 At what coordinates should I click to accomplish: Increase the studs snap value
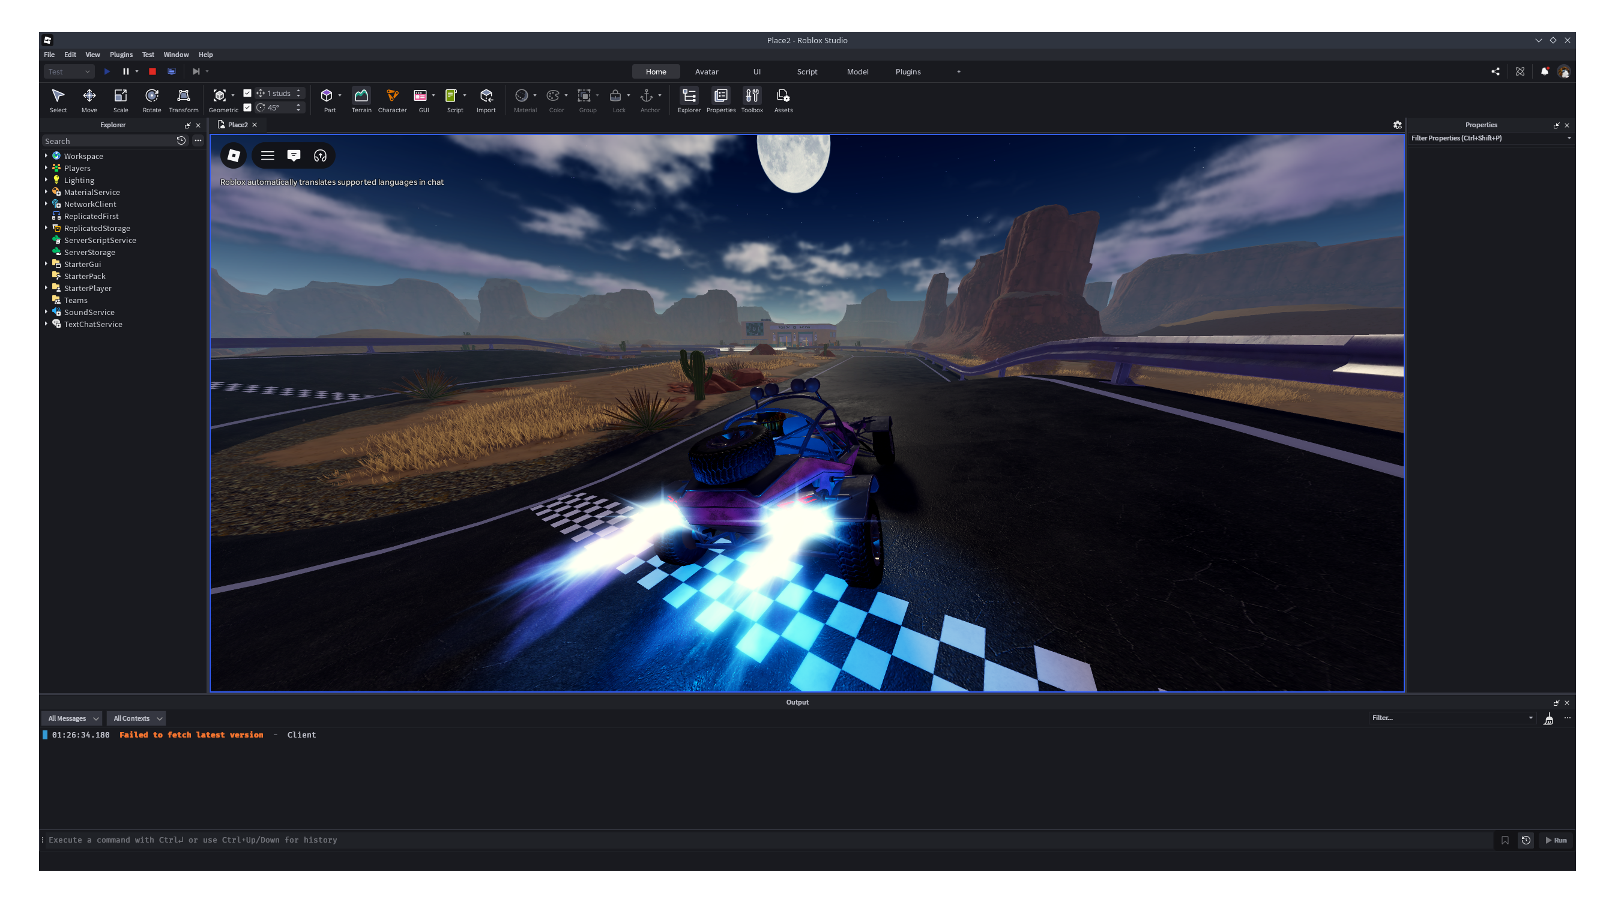coord(298,90)
